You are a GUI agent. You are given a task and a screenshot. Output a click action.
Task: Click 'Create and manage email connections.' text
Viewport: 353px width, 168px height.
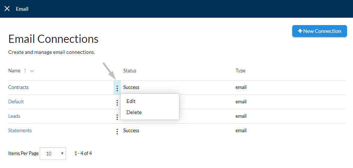tap(52, 52)
